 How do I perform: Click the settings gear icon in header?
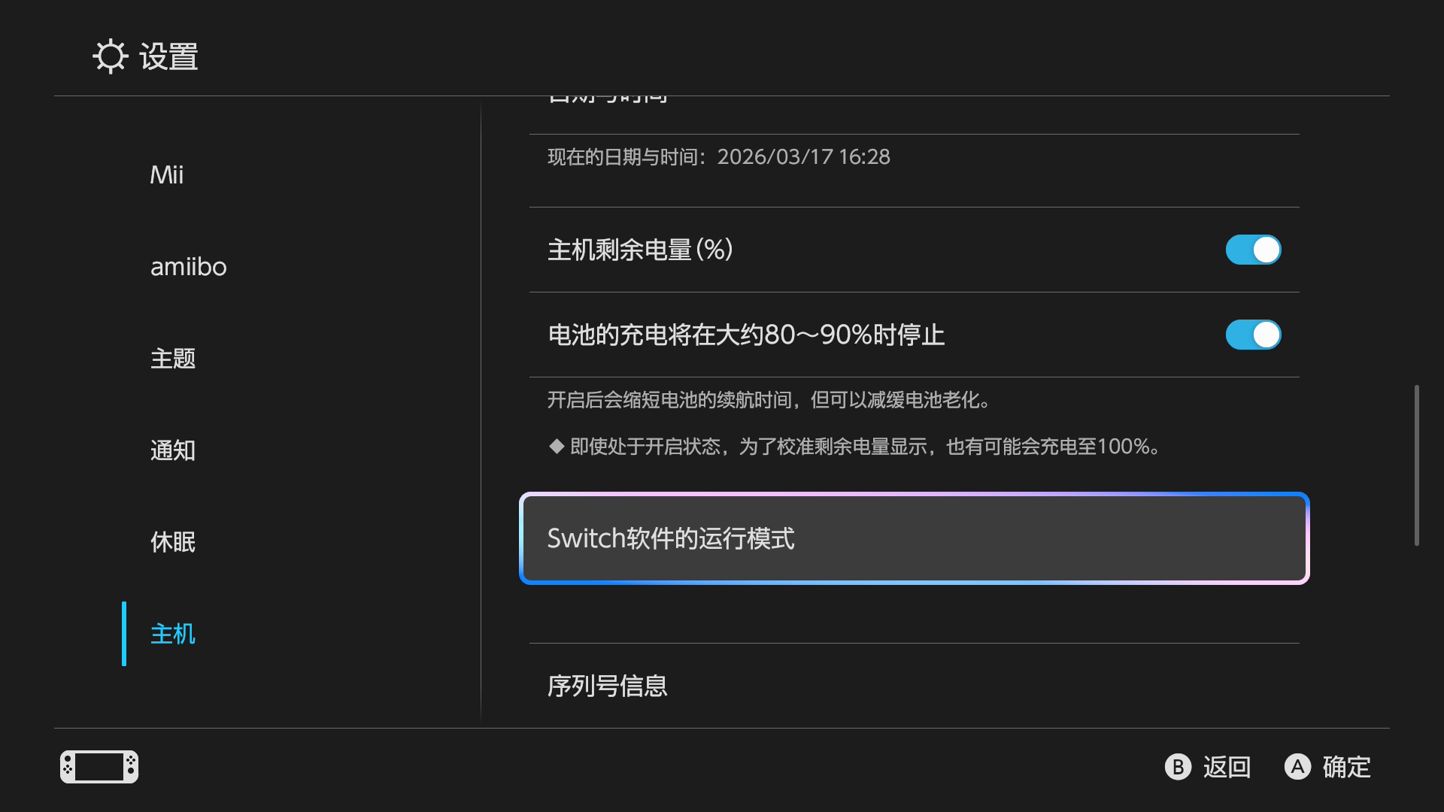point(111,56)
